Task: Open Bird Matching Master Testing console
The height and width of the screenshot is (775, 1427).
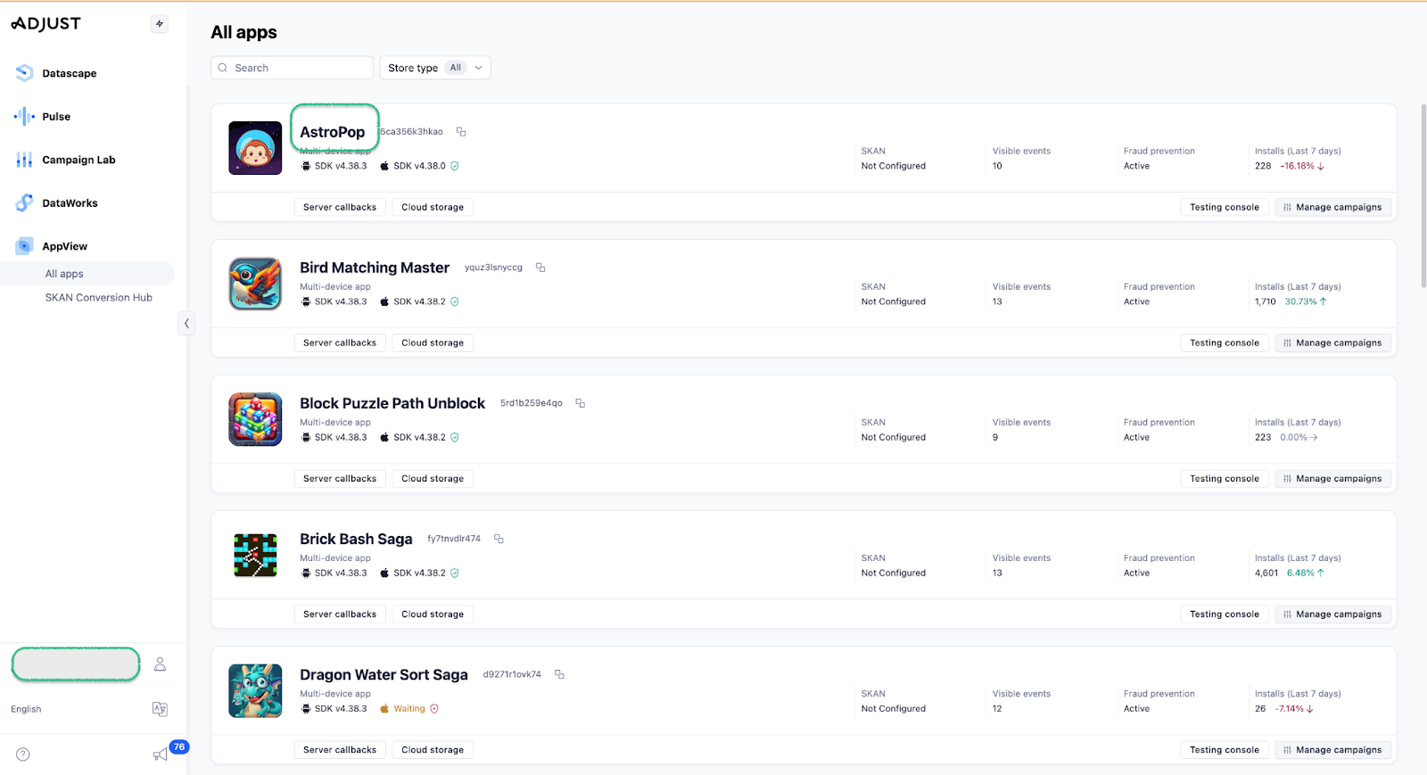Action: 1225,342
